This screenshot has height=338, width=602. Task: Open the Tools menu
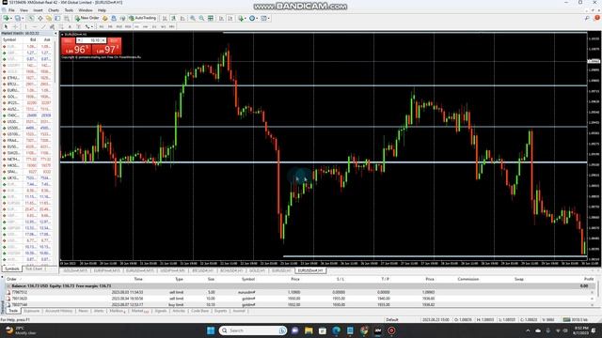pos(69,10)
